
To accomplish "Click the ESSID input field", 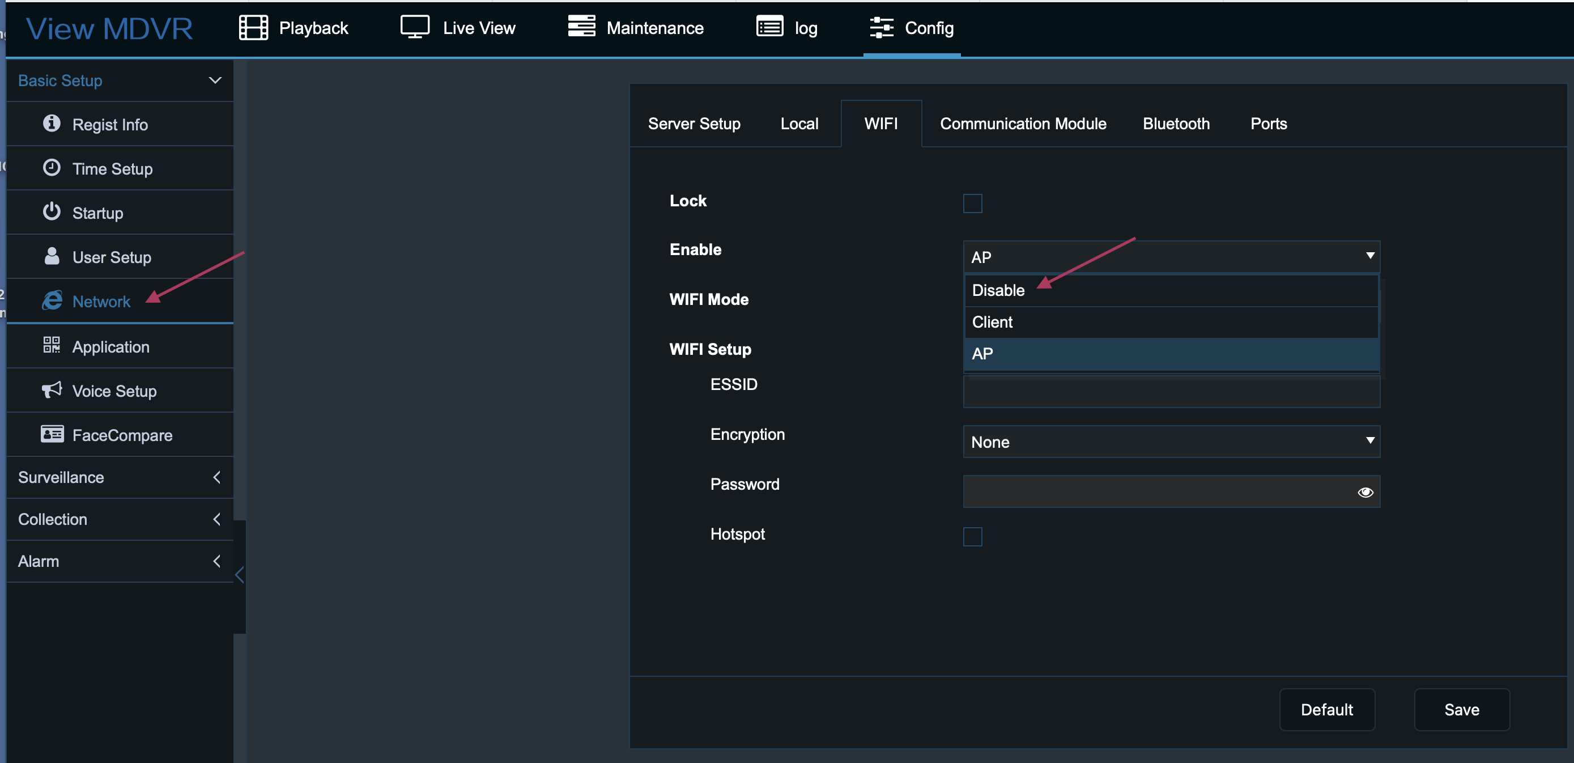I will (x=1171, y=392).
